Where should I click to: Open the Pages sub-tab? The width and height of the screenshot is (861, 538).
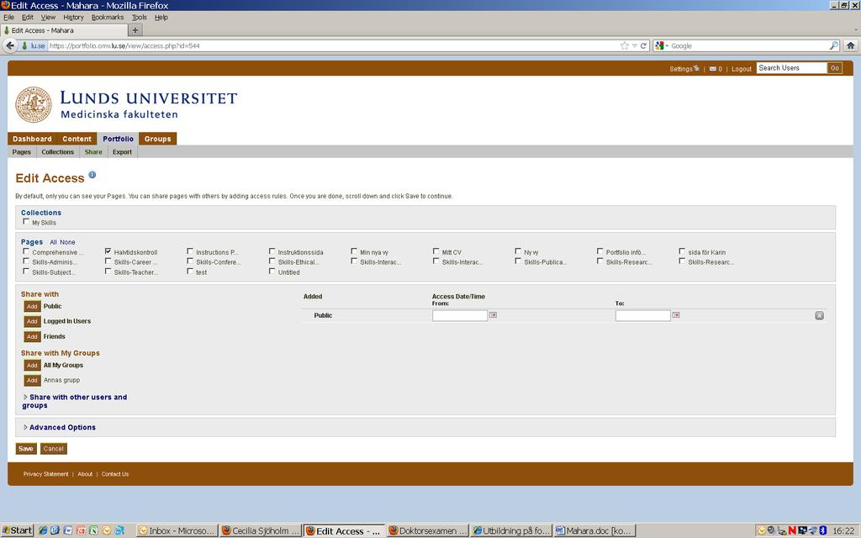(21, 152)
